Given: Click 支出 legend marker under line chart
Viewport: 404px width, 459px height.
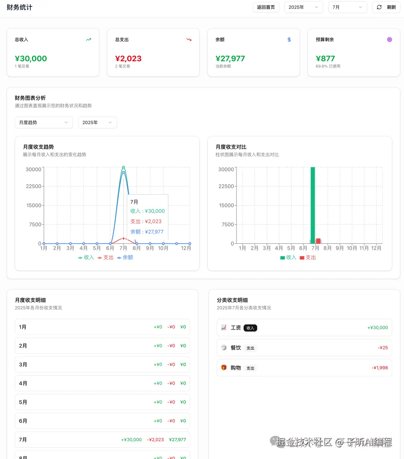Looking at the screenshot, I should 100,258.
